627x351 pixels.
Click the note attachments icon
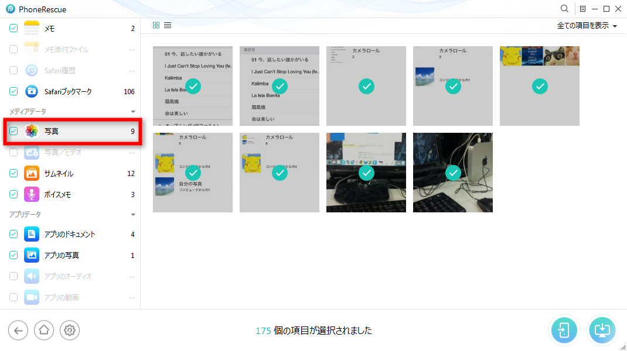32,49
